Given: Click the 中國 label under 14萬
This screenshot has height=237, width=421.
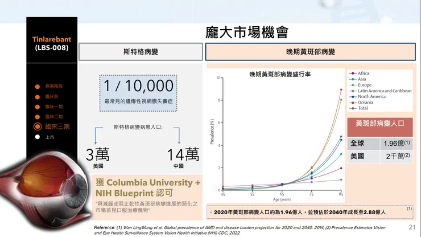Looking at the screenshot, I should click(x=178, y=166).
